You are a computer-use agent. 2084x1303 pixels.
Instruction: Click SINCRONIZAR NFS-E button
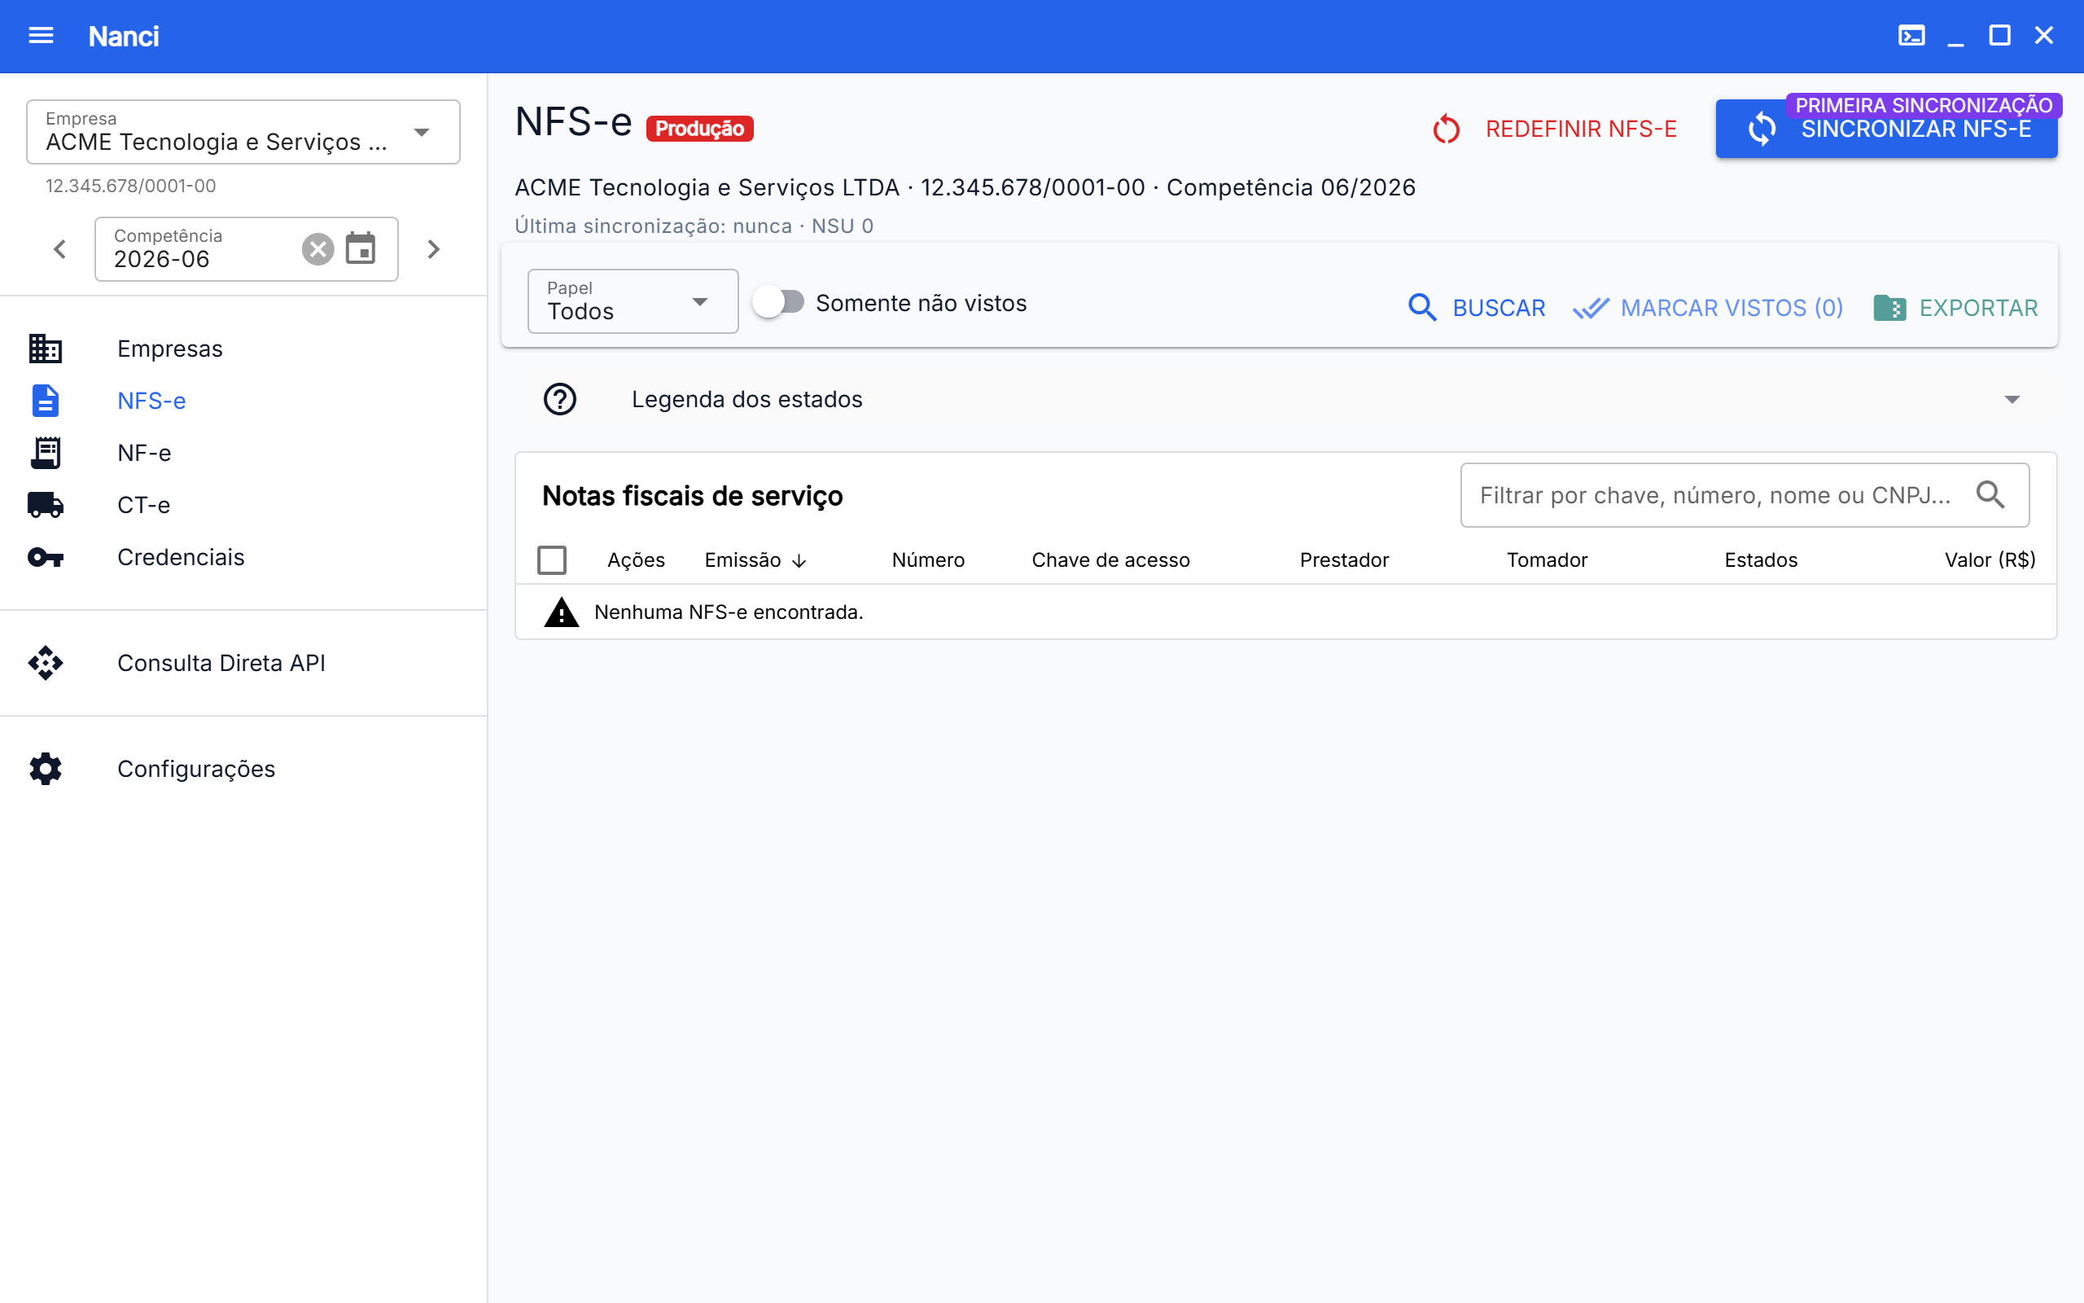click(1886, 129)
